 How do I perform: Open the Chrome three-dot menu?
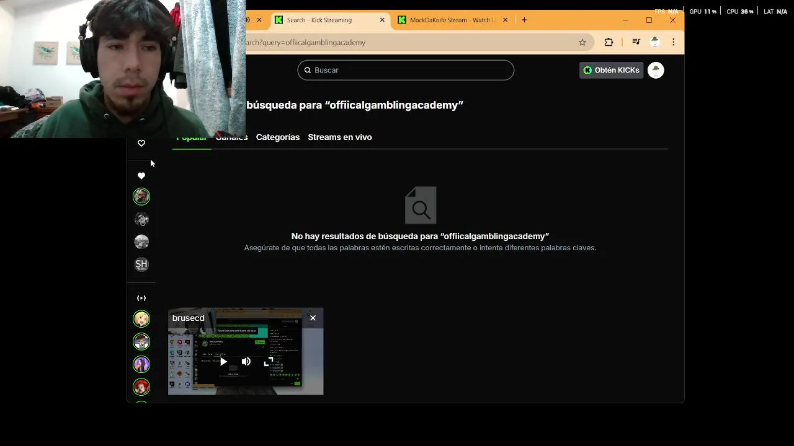pos(673,42)
